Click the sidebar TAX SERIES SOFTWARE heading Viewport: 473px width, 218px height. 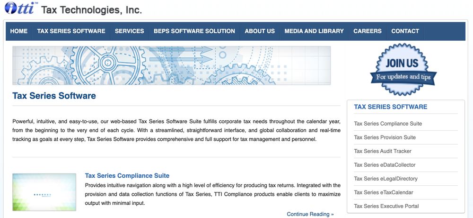click(x=391, y=107)
